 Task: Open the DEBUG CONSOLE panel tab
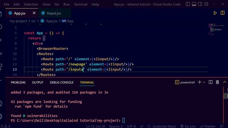(x=62, y=82)
